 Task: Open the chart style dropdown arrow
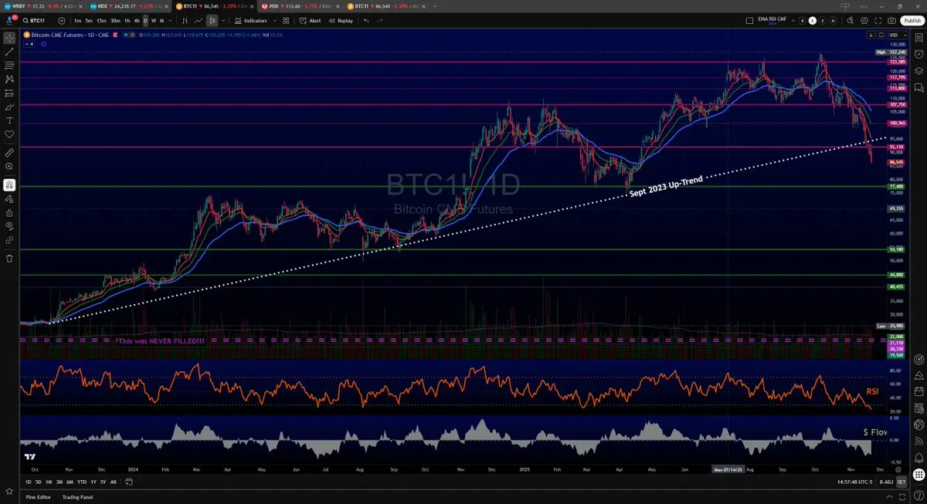(x=223, y=21)
